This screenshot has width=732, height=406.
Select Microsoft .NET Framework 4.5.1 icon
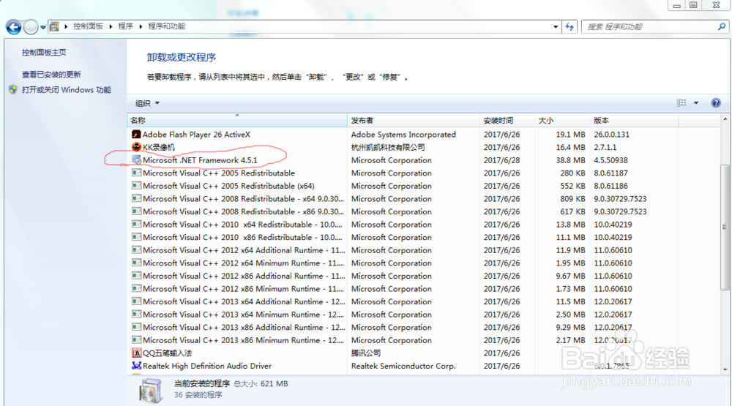click(136, 160)
